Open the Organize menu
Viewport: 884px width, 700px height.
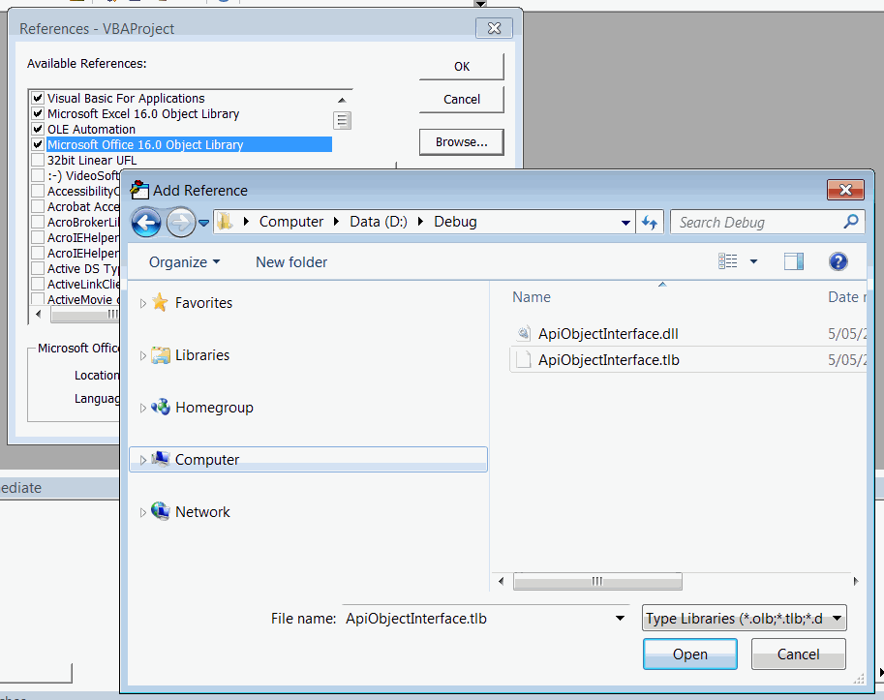click(184, 262)
